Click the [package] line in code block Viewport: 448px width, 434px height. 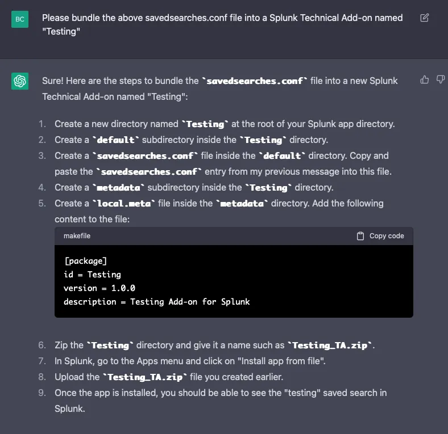click(x=85, y=261)
